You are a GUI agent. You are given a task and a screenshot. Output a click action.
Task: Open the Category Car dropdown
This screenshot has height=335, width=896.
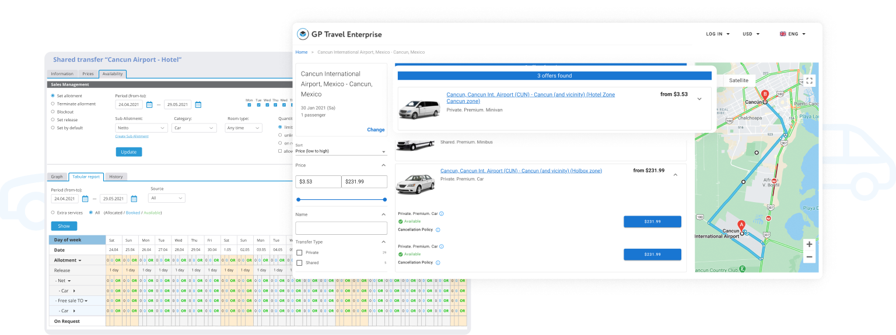click(194, 128)
